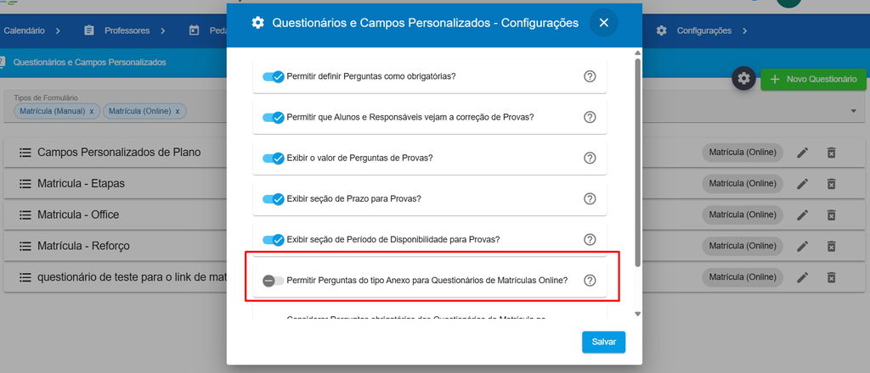Edit the Matricula - Etapas questionnaire with pencil icon
Viewport: 870px width, 373px height.
click(802, 184)
